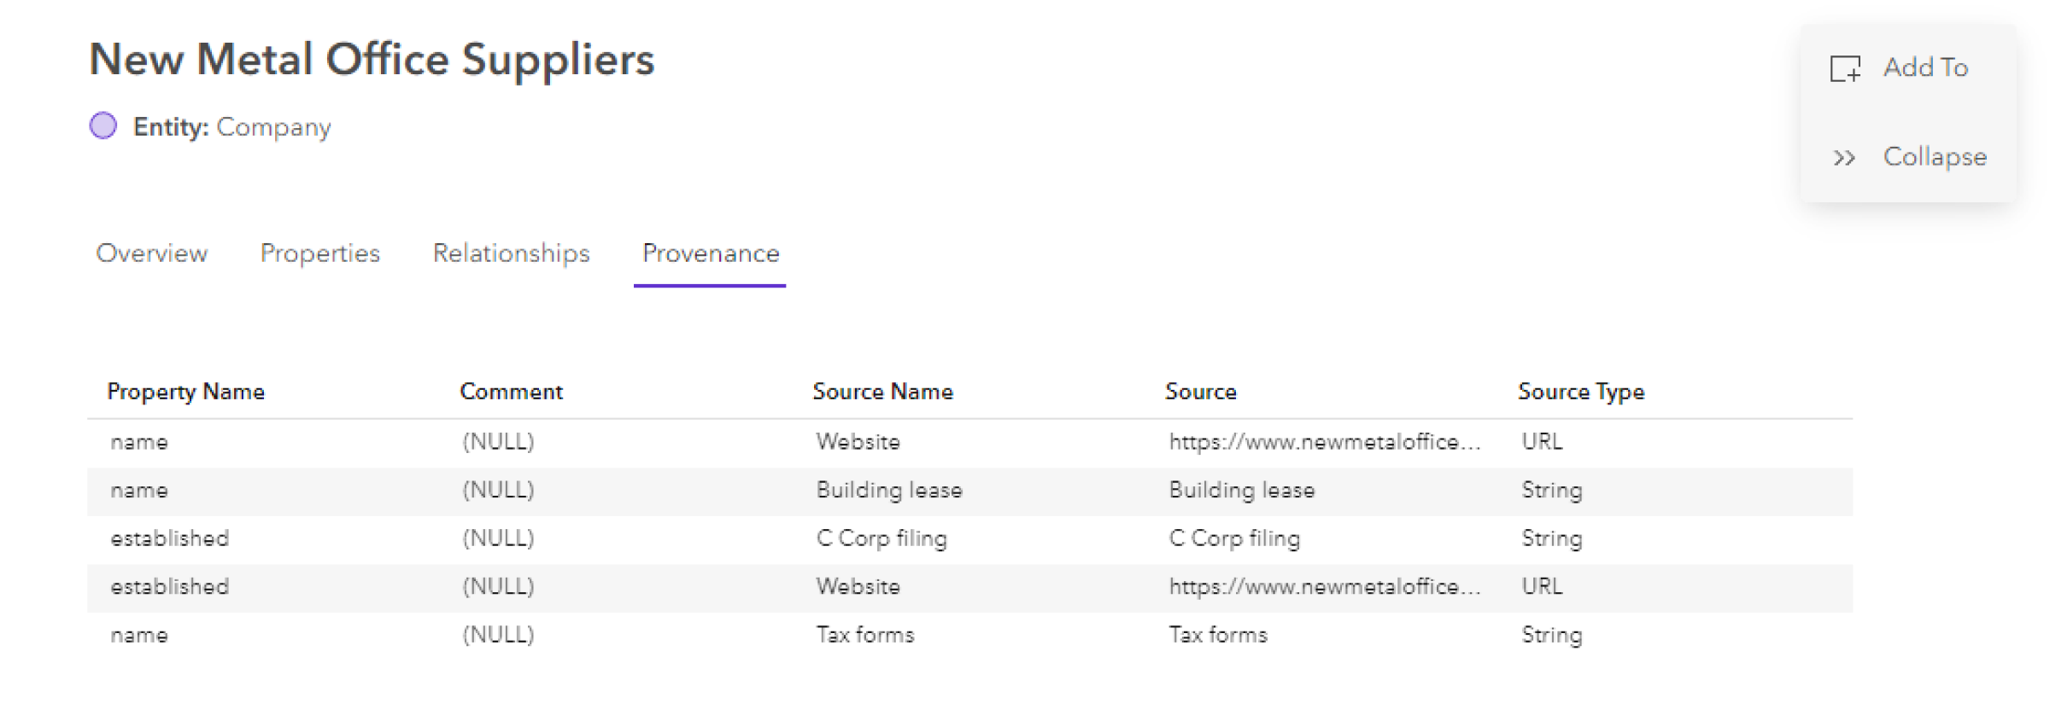Click the Collapse double-chevron icon
This screenshot has height=721, width=2050.
(x=1844, y=158)
